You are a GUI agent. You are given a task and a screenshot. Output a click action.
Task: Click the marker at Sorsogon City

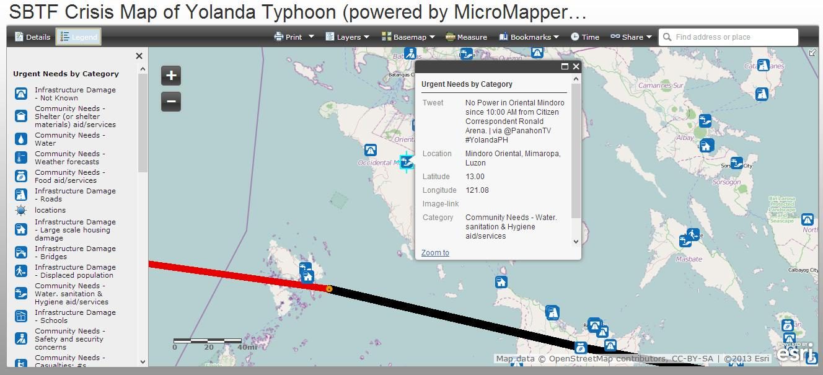(736, 163)
